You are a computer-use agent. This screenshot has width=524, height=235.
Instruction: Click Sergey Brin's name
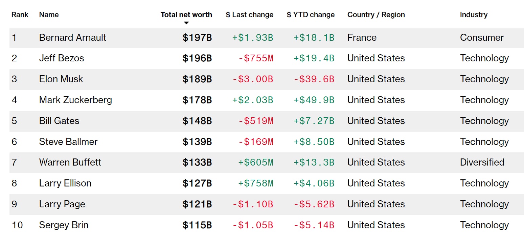[64, 225]
